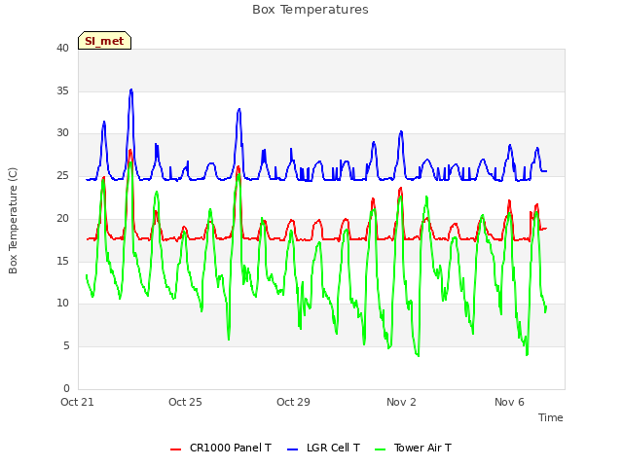Click the green Tower Air T legend swatch
This screenshot has width=623, height=467.
point(381,449)
